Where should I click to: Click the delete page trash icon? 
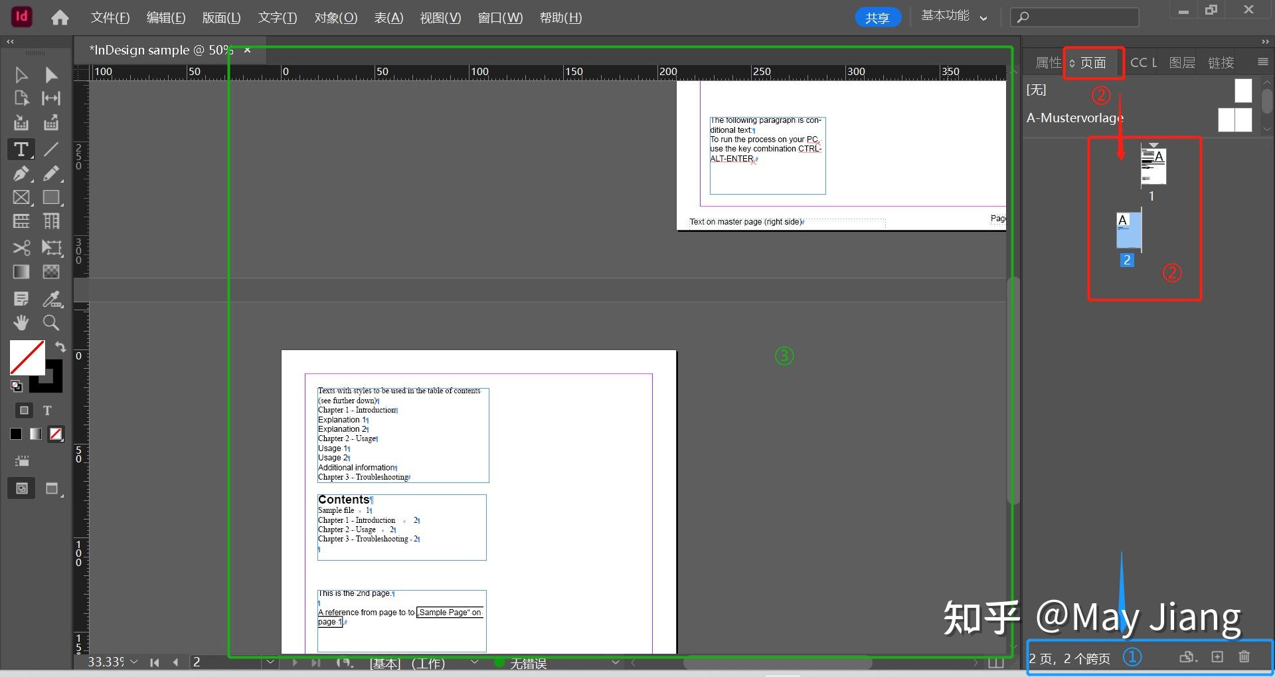[1244, 656]
